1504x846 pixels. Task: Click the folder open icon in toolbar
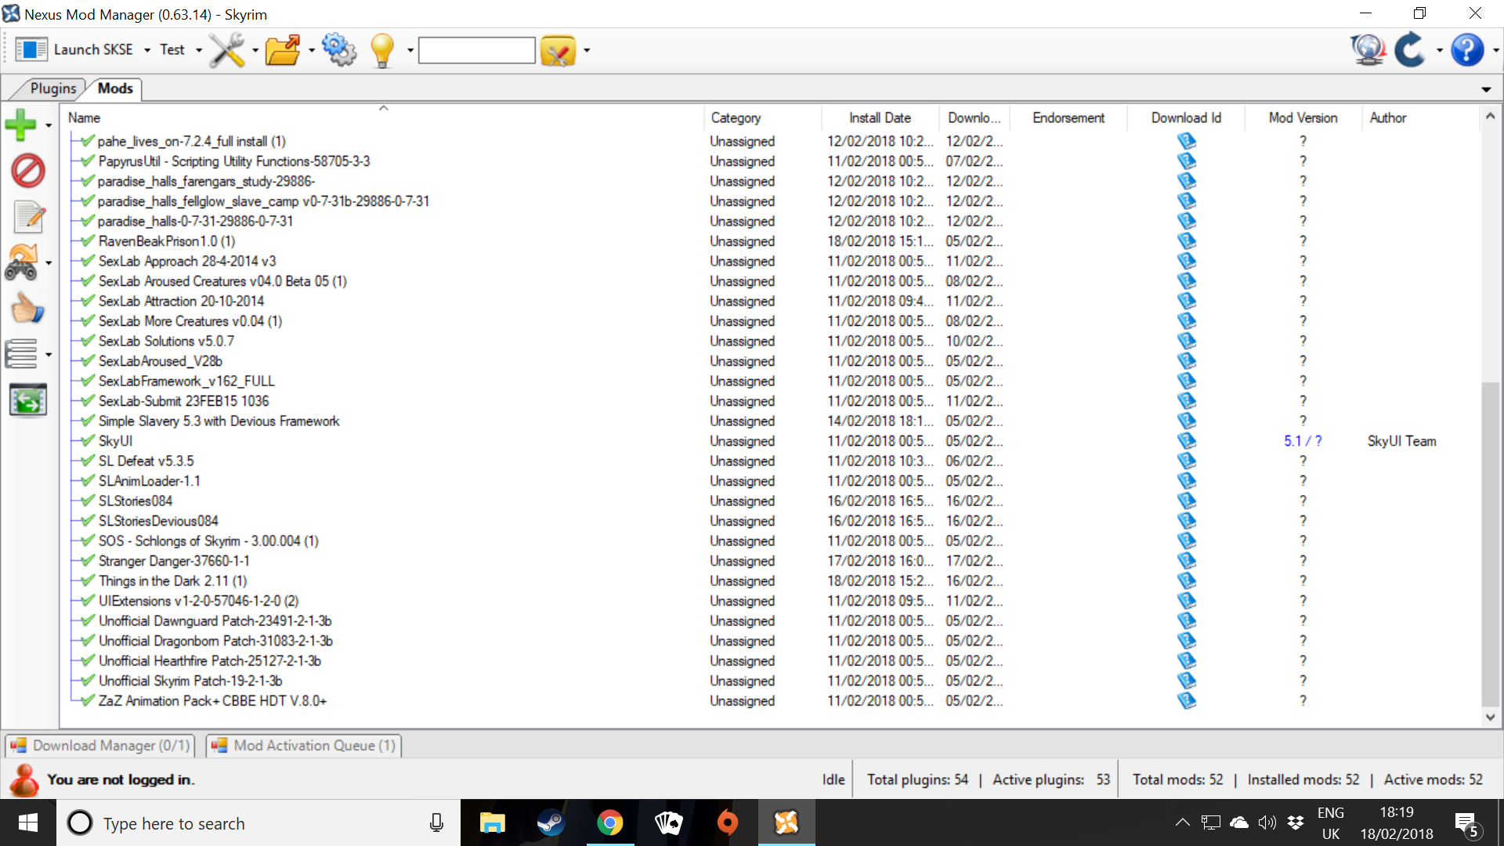pyautogui.click(x=283, y=50)
